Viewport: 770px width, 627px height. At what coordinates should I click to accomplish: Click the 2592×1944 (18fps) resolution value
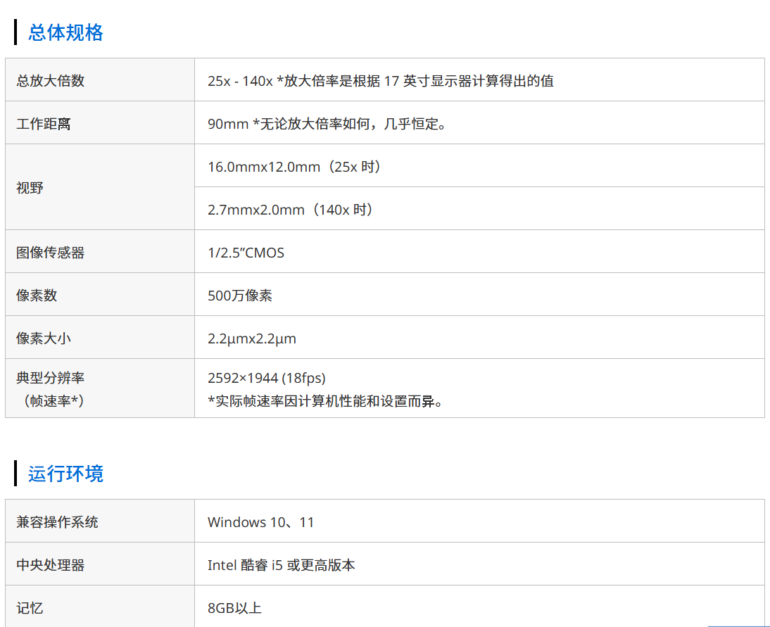(x=267, y=378)
